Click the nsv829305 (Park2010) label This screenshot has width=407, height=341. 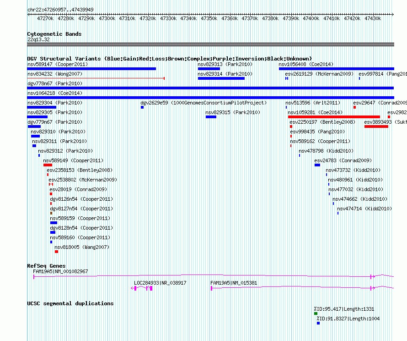pos(55,112)
